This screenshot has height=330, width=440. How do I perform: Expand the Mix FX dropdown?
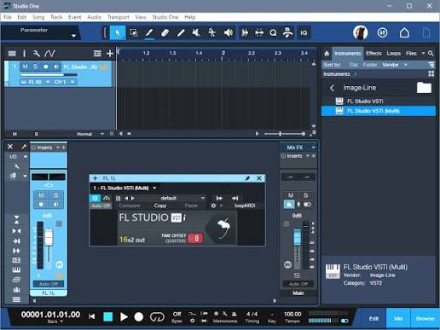(x=313, y=148)
